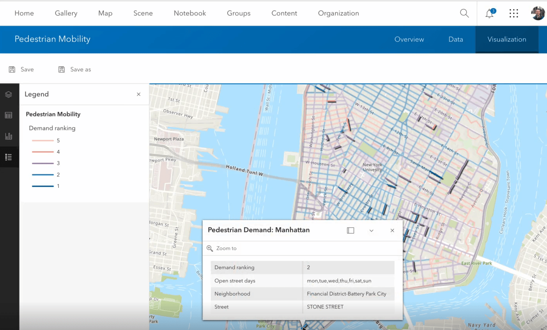Save the Pedestrian Mobility layer
The image size is (547, 330).
coord(21,69)
